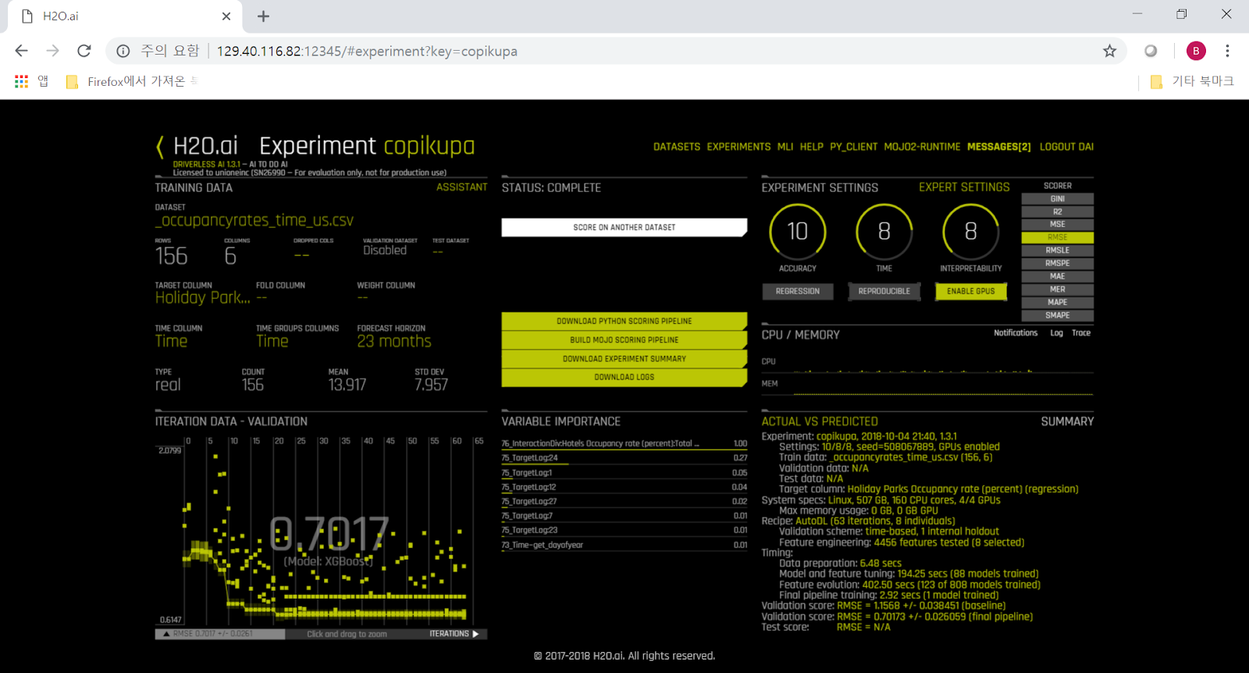1249x673 pixels.
Task: Click forecast horizon 23 months
Action: [394, 342]
